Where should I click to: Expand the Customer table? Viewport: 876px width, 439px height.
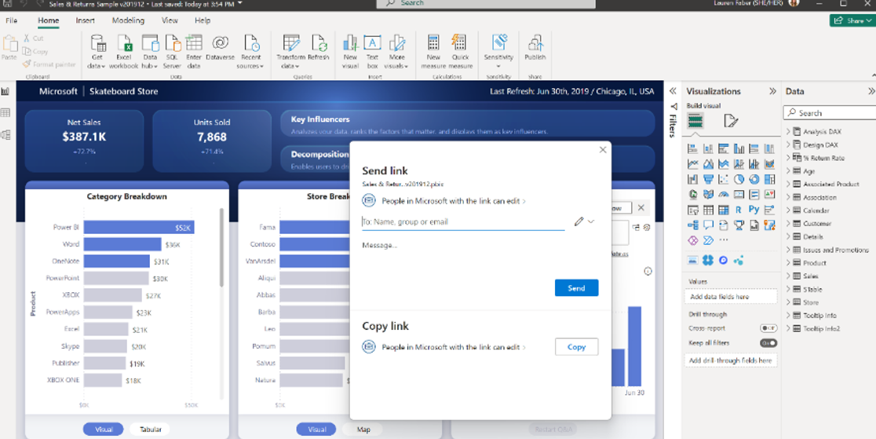point(788,223)
